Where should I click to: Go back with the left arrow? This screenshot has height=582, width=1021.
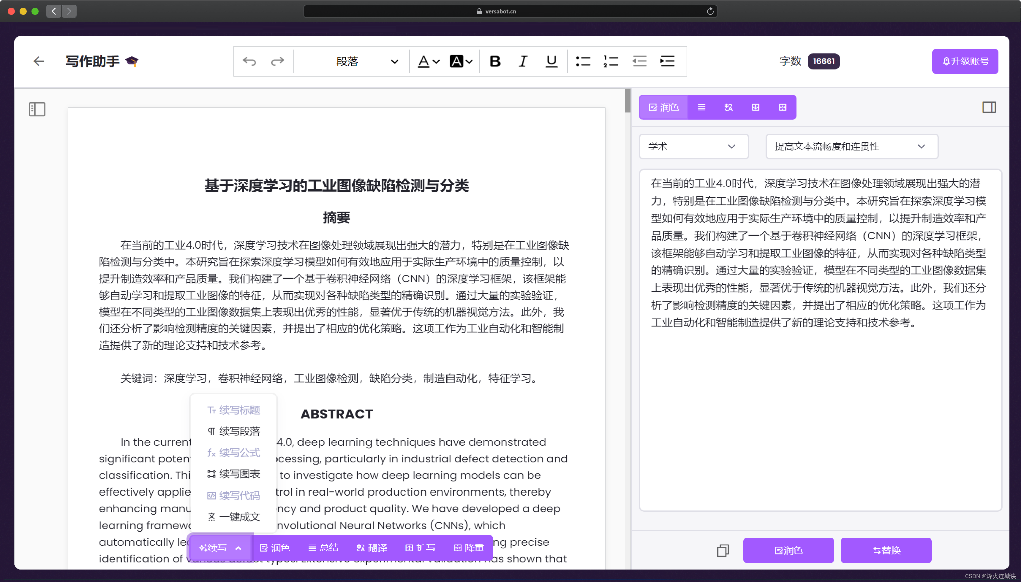tap(38, 61)
